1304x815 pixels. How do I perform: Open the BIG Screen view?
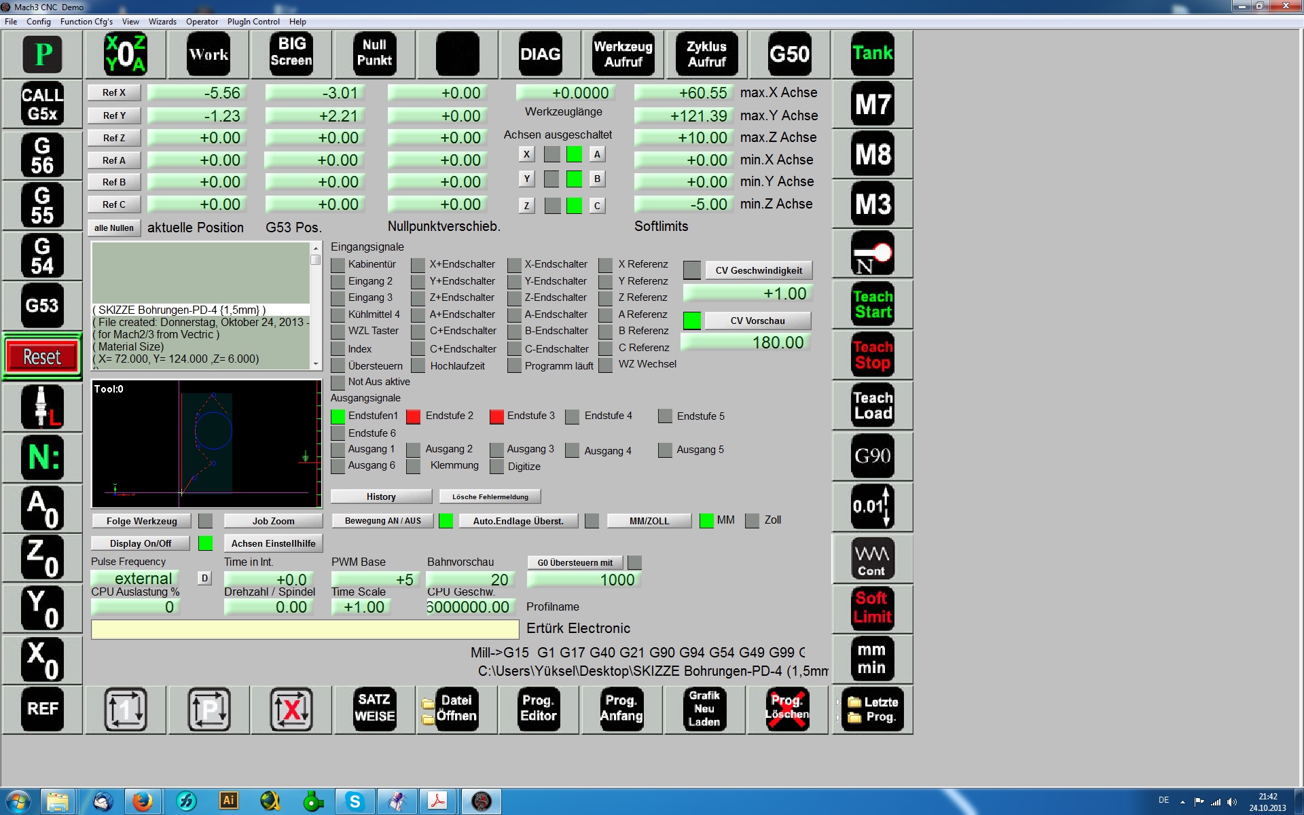click(x=291, y=54)
